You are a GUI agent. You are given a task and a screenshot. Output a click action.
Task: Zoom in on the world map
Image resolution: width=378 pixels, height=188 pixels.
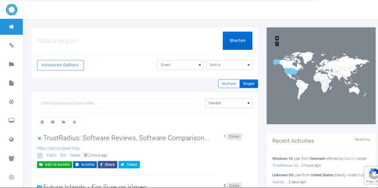[277, 38]
